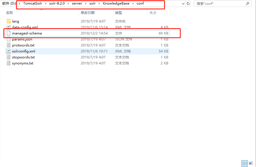Click the protwords.txt file icon
Screen dimensions: 256x167
(9, 45)
